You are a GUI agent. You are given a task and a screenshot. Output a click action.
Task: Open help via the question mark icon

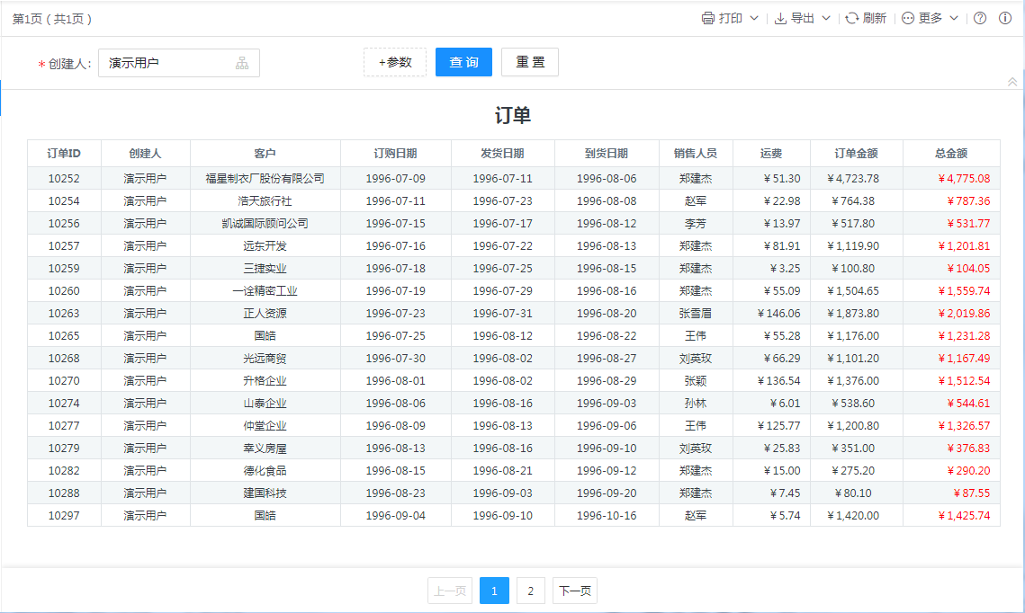(980, 18)
